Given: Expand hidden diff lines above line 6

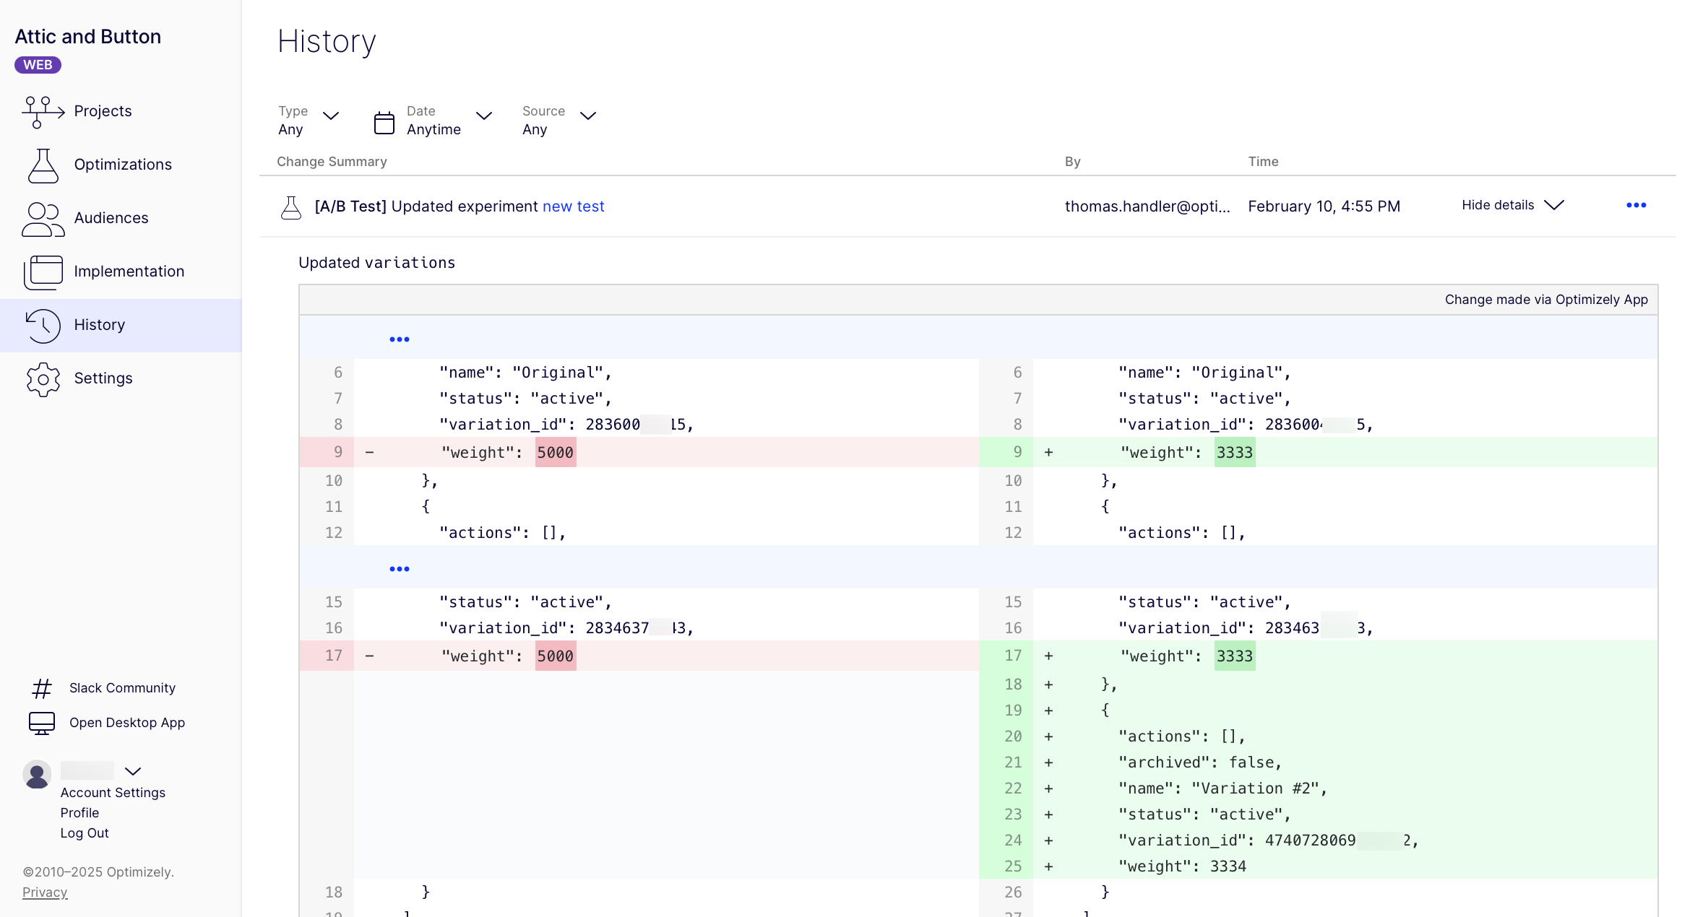Looking at the screenshot, I should (x=399, y=339).
